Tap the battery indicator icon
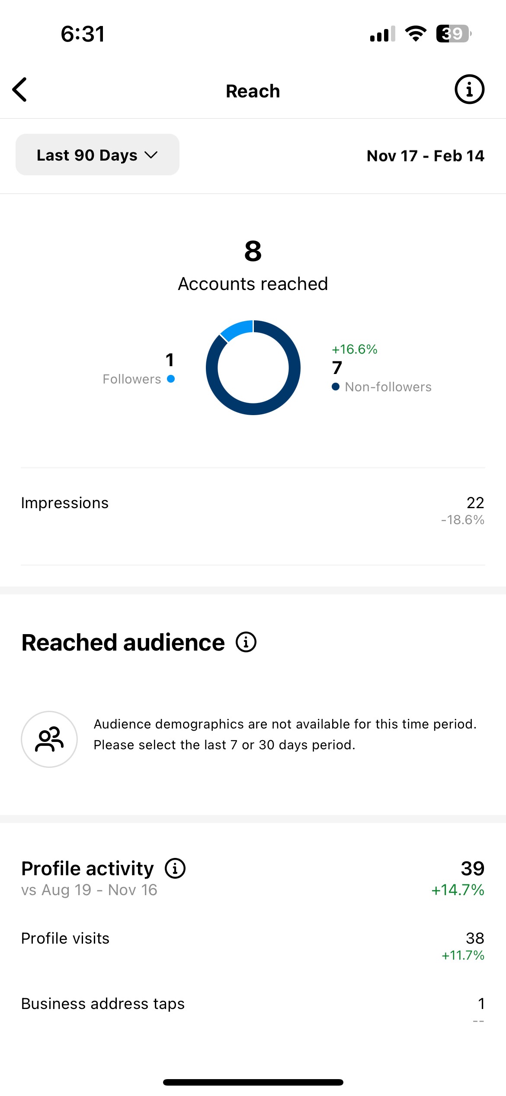The image size is (506, 1096). point(453,34)
